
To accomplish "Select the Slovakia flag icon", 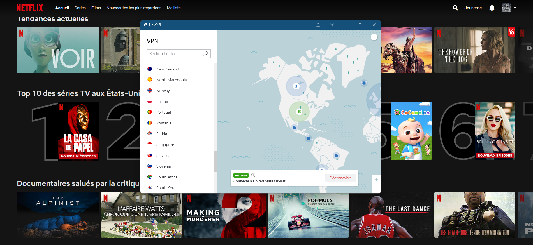I will point(150,155).
